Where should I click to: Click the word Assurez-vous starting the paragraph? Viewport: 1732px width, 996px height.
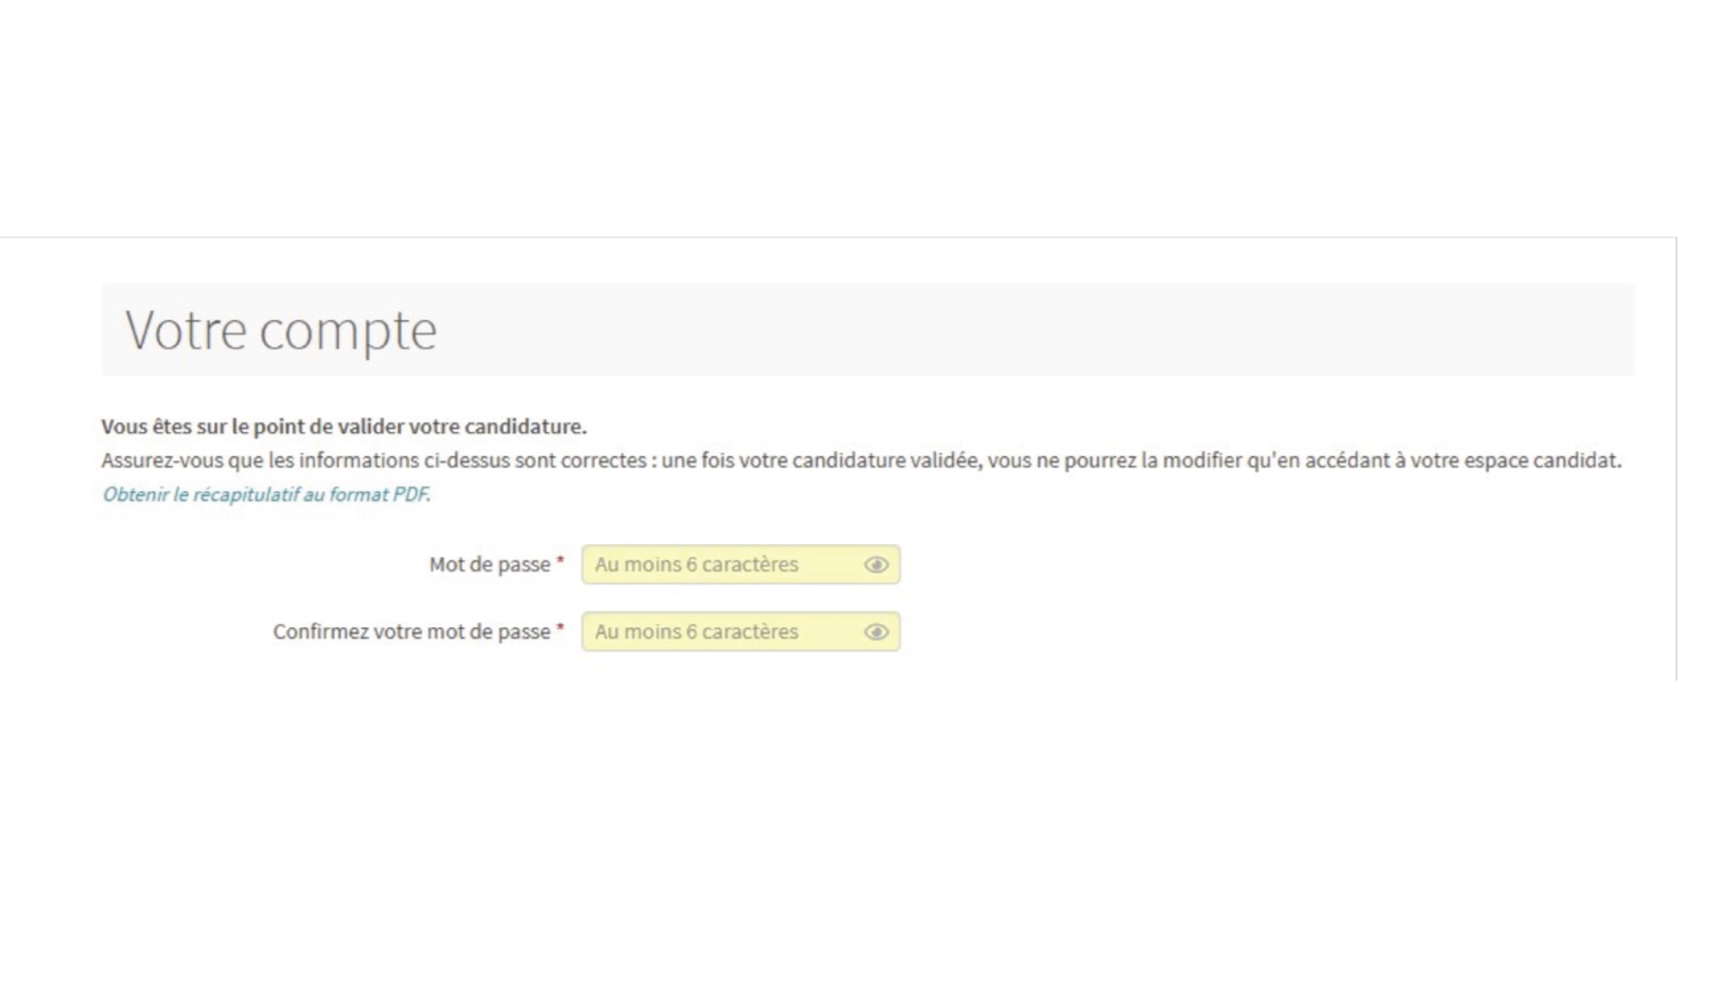tap(162, 461)
